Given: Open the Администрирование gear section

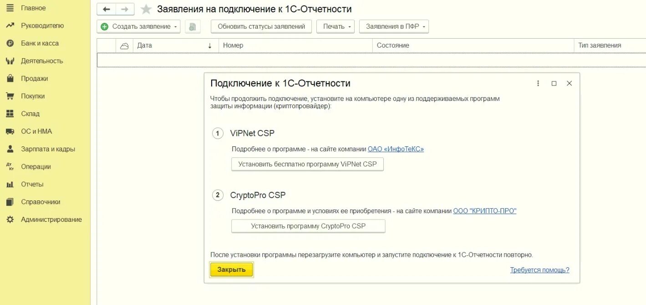Looking at the screenshot, I should (51, 220).
